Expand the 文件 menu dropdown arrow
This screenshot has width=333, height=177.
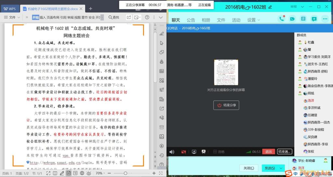19,17
